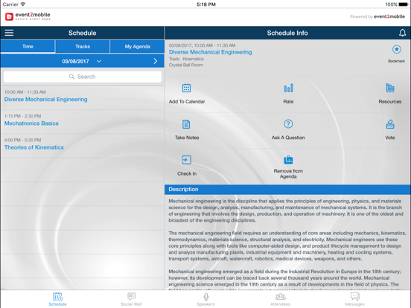Image resolution: width=411 pixels, height=308 pixels.
Task: Open the Theories of Kinematics session
Action: tap(83, 146)
